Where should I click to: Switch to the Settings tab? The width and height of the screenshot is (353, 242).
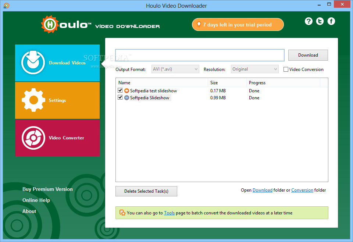click(57, 100)
